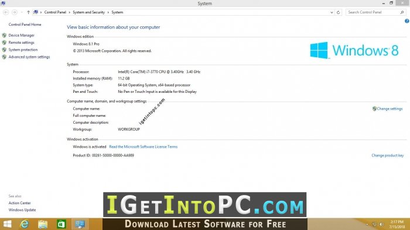Go to Control Panel Home
Image resolution: width=410 pixels, height=230 pixels.
(x=25, y=25)
